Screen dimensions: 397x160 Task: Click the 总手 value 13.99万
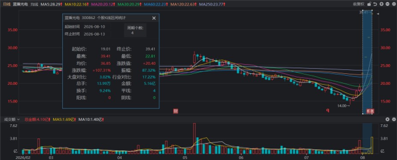pyautogui.click(x=104, y=84)
